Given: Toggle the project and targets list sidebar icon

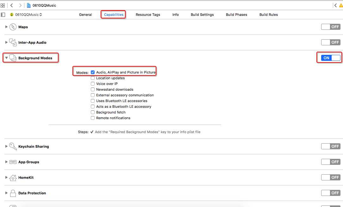Looking at the screenshot, I should 3,15.
